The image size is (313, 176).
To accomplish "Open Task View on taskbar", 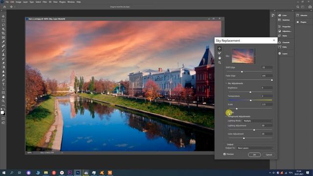I will pyautogui.click(x=20, y=173).
